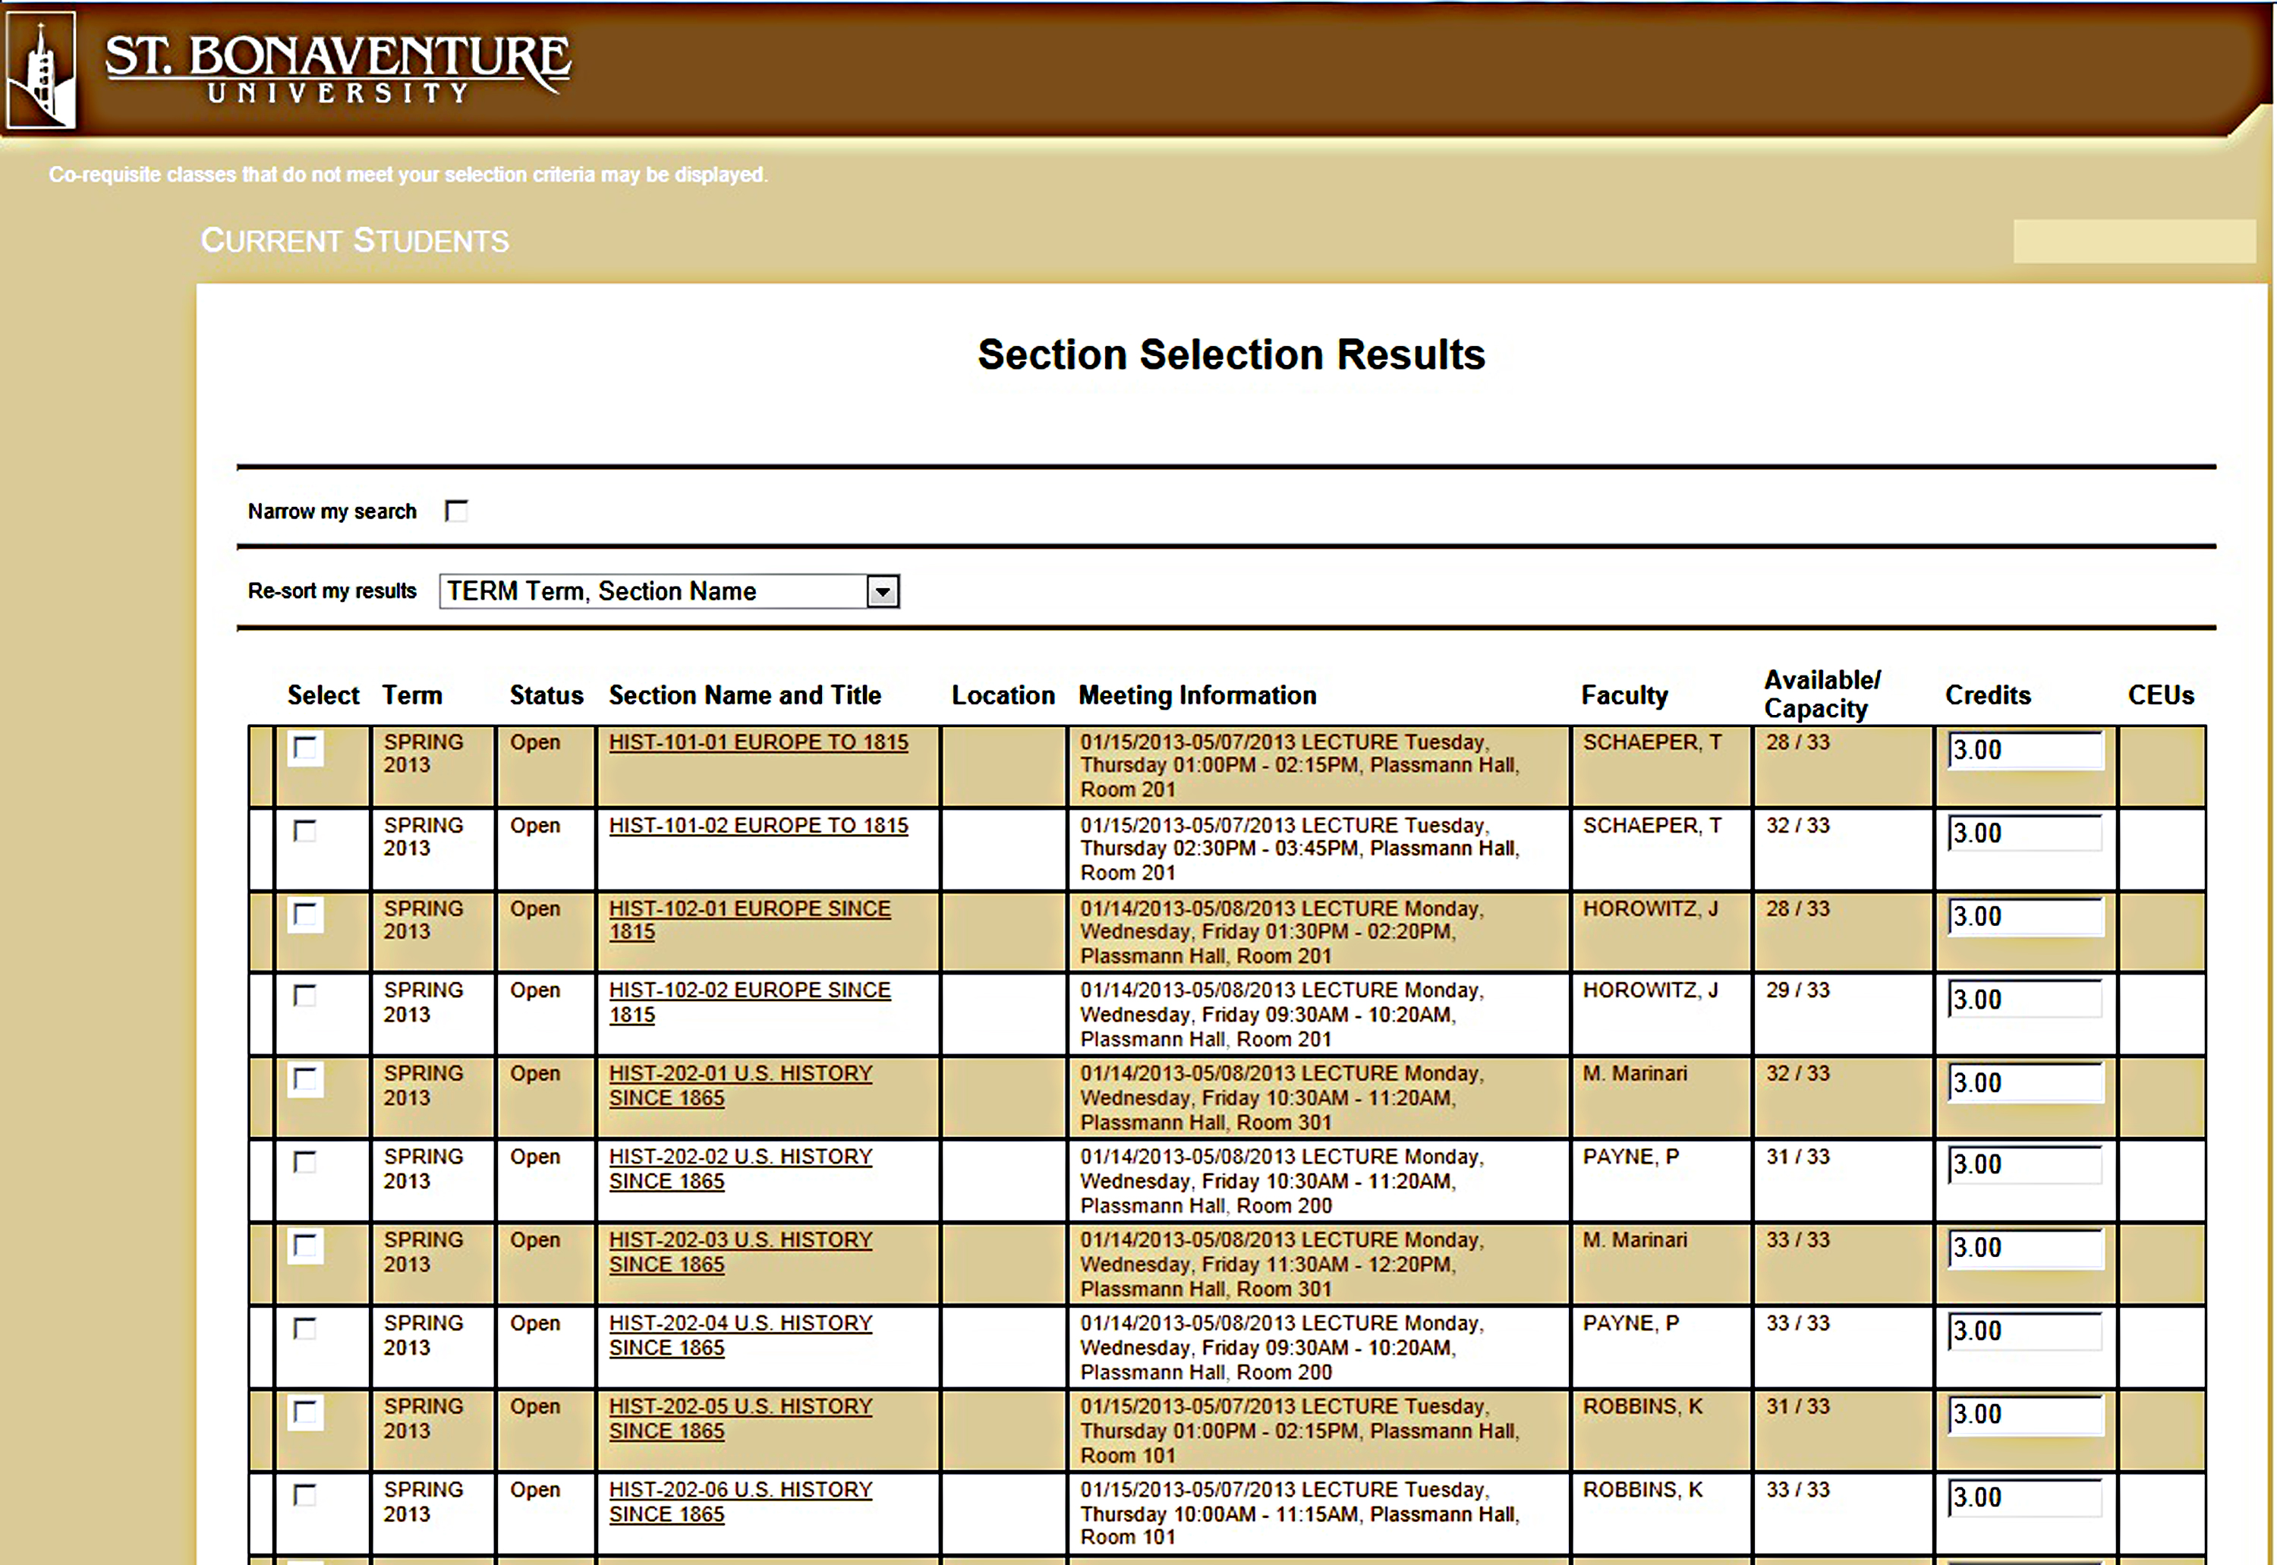Viewport: 2277px width, 1565px height.
Task: Click the 28 / 33 capacity for HIST-101-01
Action: coord(1799,742)
